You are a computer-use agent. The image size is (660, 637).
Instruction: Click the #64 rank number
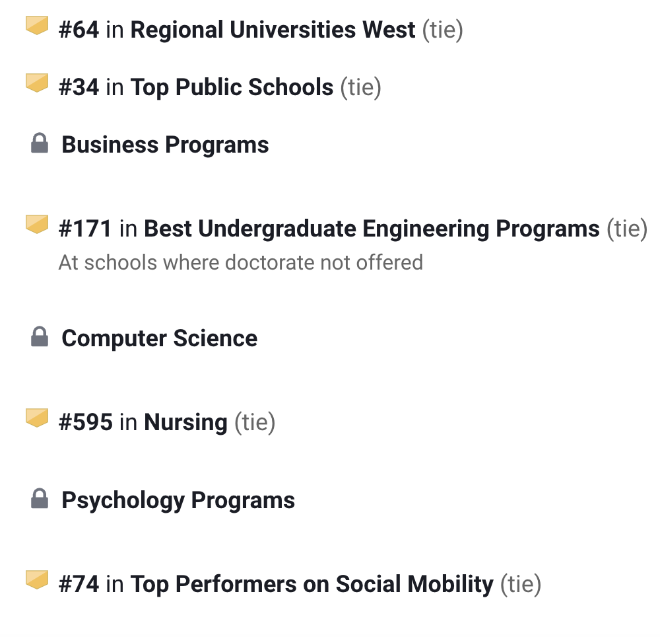click(x=79, y=30)
